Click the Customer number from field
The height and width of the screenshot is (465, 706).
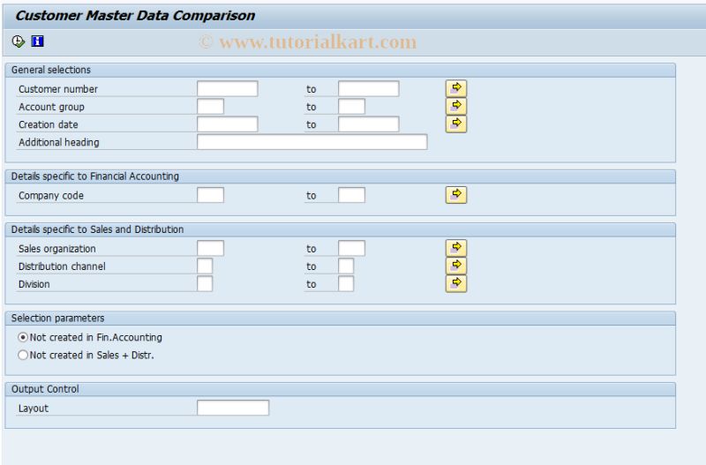pyautogui.click(x=228, y=89)
